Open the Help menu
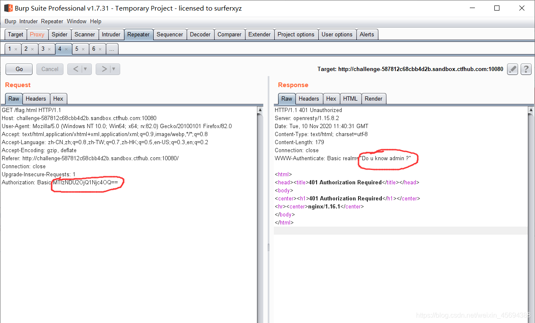 [x=96, y=21]
